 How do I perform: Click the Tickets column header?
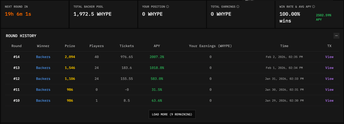point(127,46)
